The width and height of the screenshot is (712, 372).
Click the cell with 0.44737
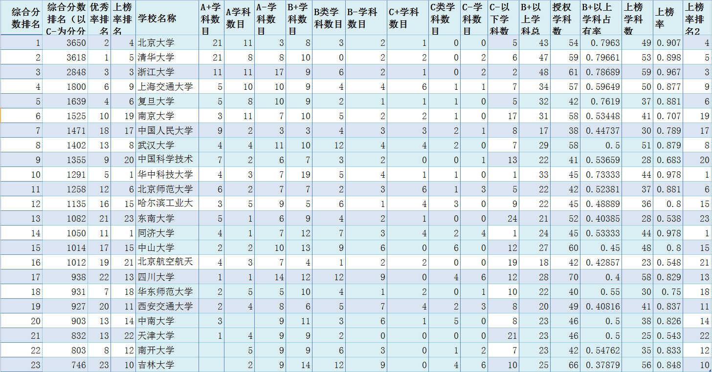click(601, 130)
